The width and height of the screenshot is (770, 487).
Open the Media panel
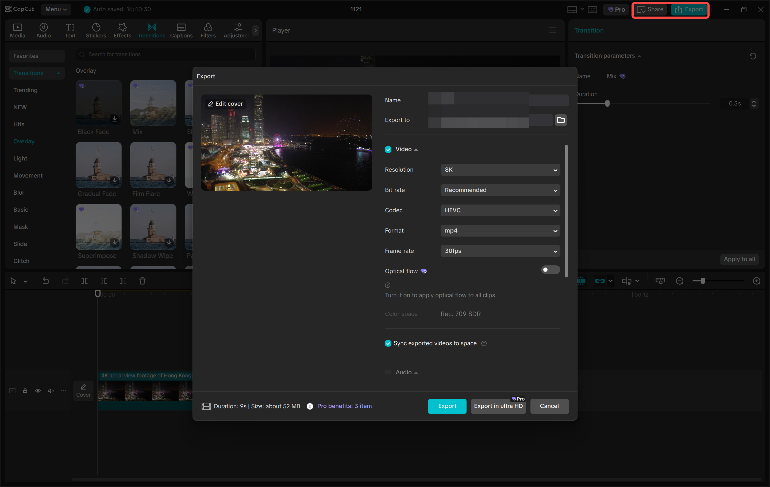click(18, 30)
